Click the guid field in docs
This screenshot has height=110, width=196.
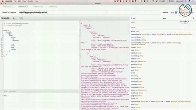coord(133,70)
